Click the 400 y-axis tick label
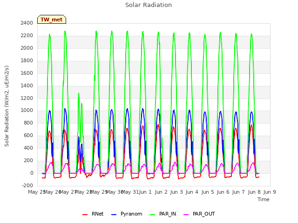This screenshot has width=298, height=223. pos(28,148)
